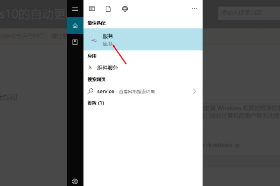Select the 最佳匹配 heading
The image size is (280, 186).
pyautogui.click(x=97, y=23)
